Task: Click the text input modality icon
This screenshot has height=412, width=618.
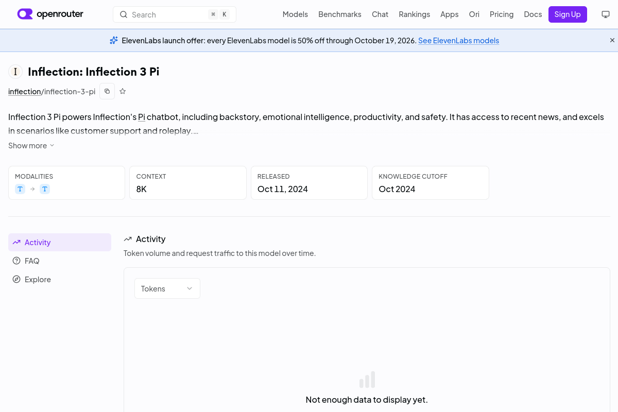Action: point(20,189)
